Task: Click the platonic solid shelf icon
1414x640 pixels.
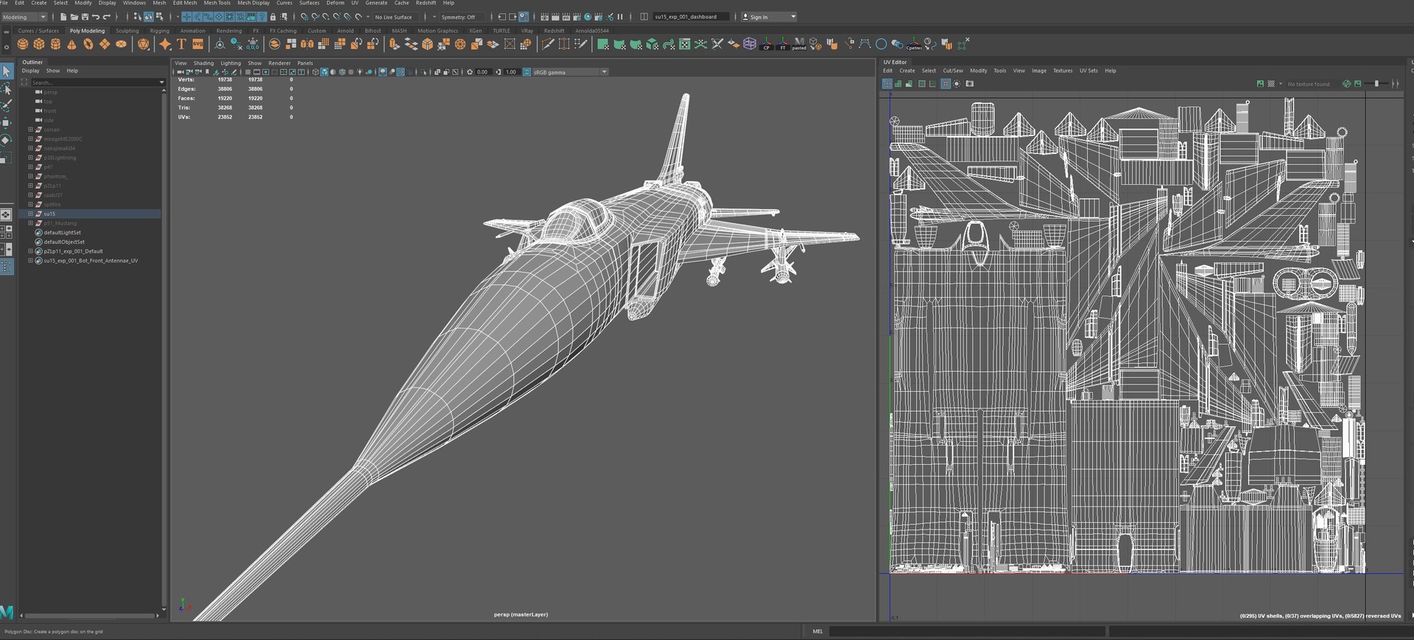Action: coord(143,44)
